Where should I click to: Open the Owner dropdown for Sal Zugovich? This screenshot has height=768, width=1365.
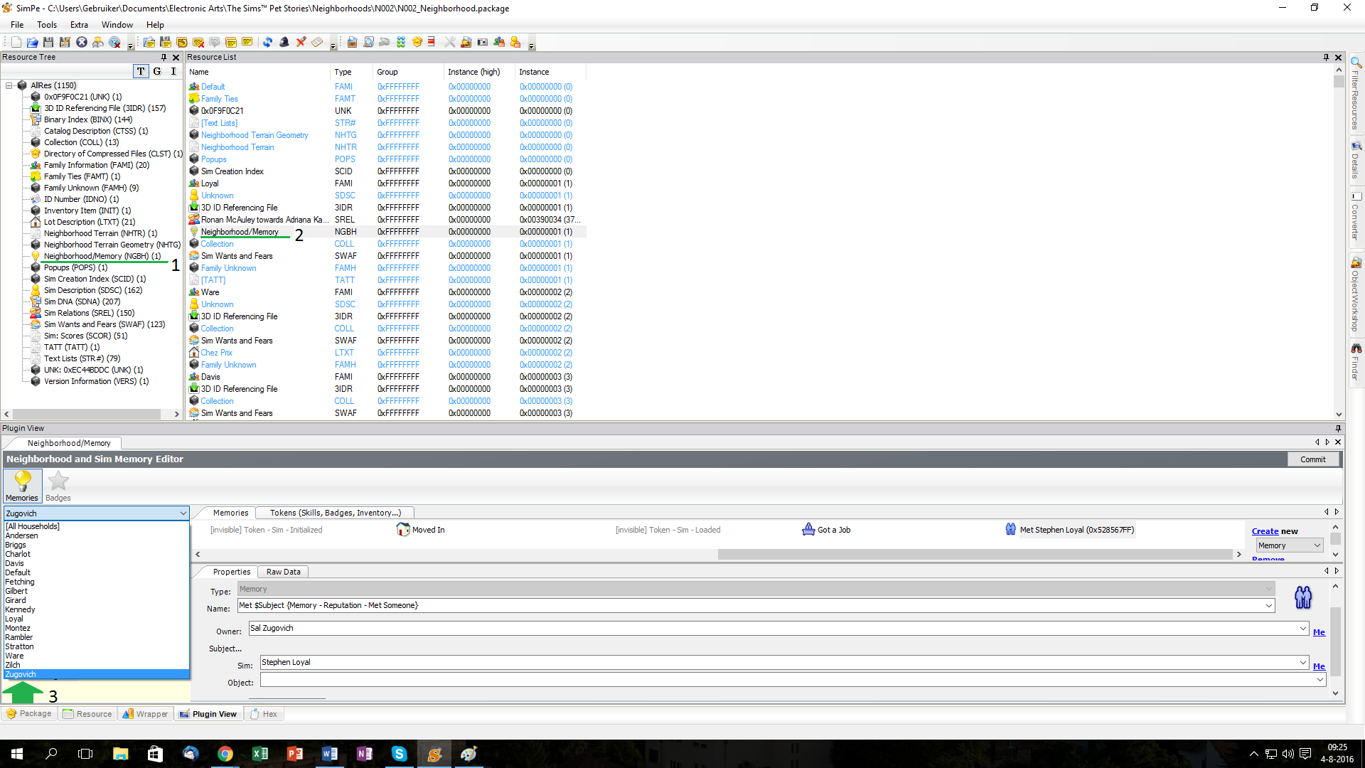1302,629
